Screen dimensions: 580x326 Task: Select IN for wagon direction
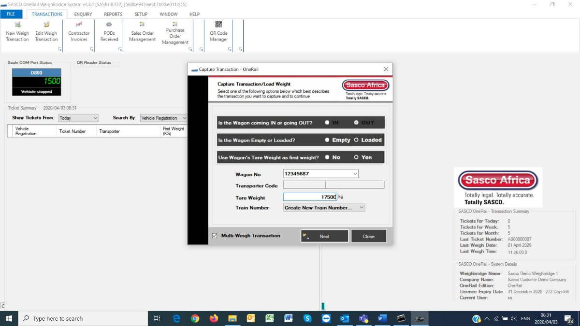332,123
